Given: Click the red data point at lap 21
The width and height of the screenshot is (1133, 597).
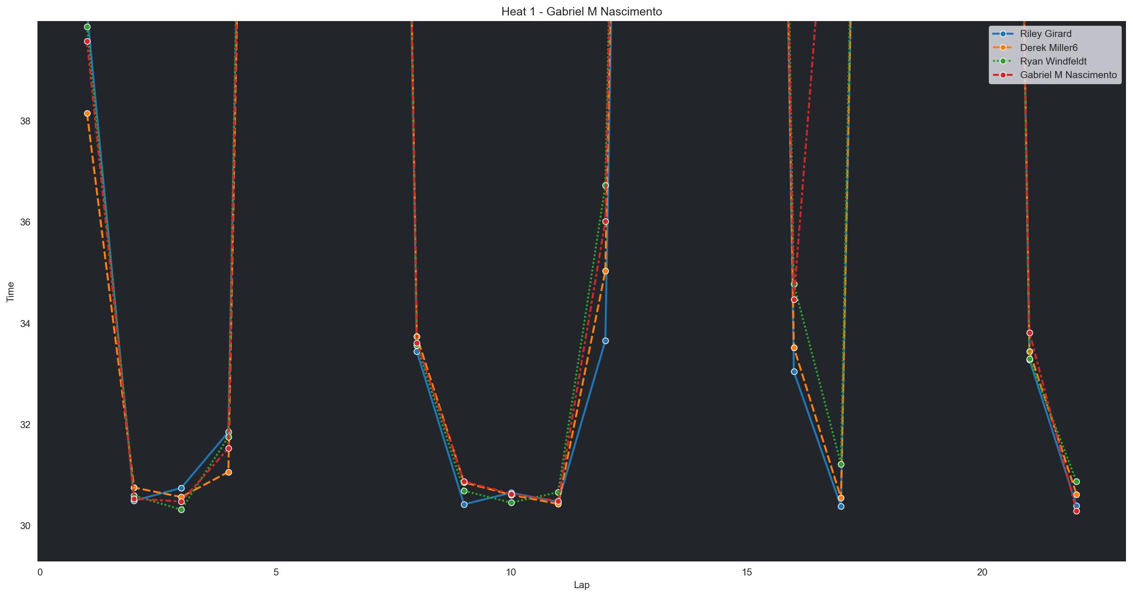Looking at the screenshot, I should coord(1030,333).
